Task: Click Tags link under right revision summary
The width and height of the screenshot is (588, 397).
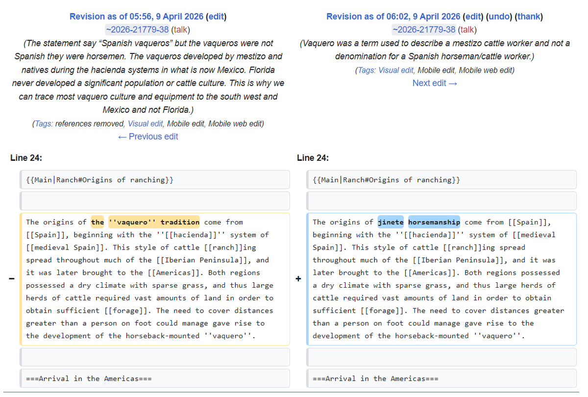Action: coord(366,70)
